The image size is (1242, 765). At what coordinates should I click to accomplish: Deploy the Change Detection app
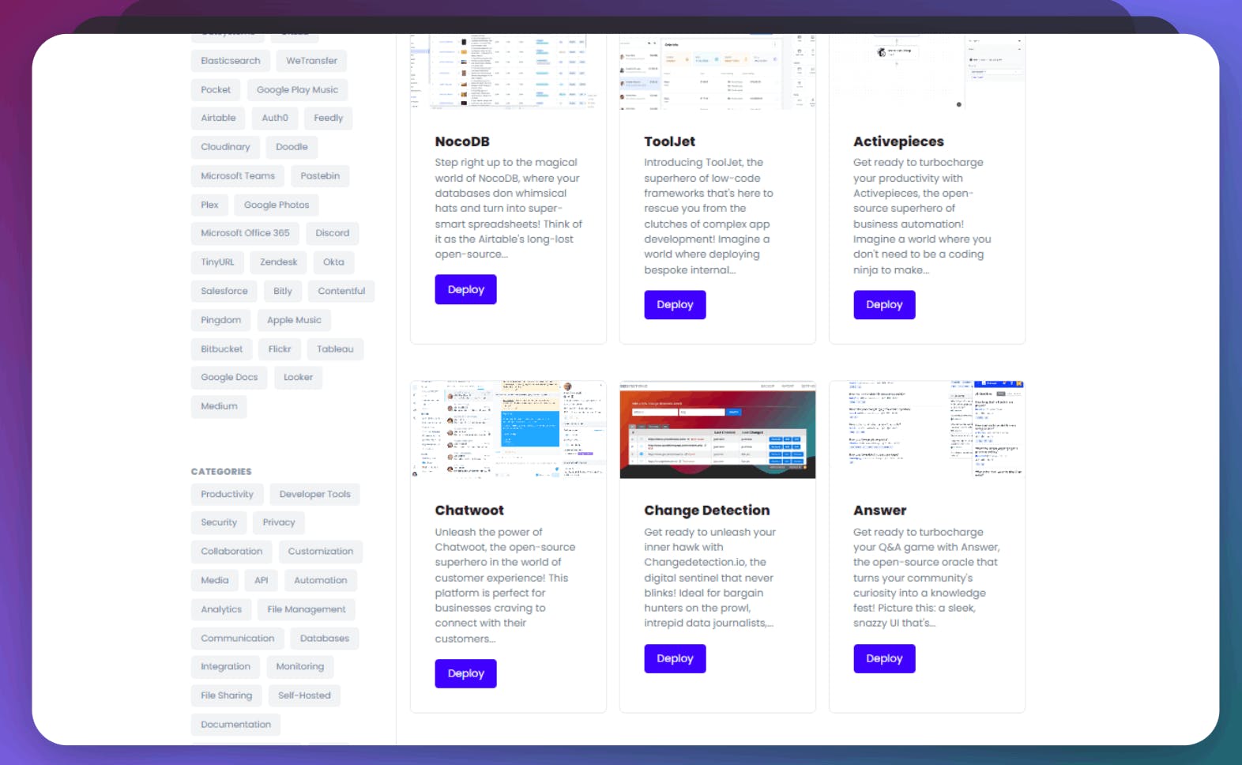point(675,658)
